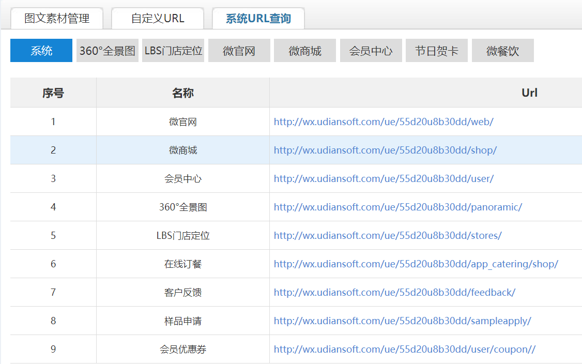
Task: Choose the LBS门店定位 category button
Action: (x=173, y=51)
